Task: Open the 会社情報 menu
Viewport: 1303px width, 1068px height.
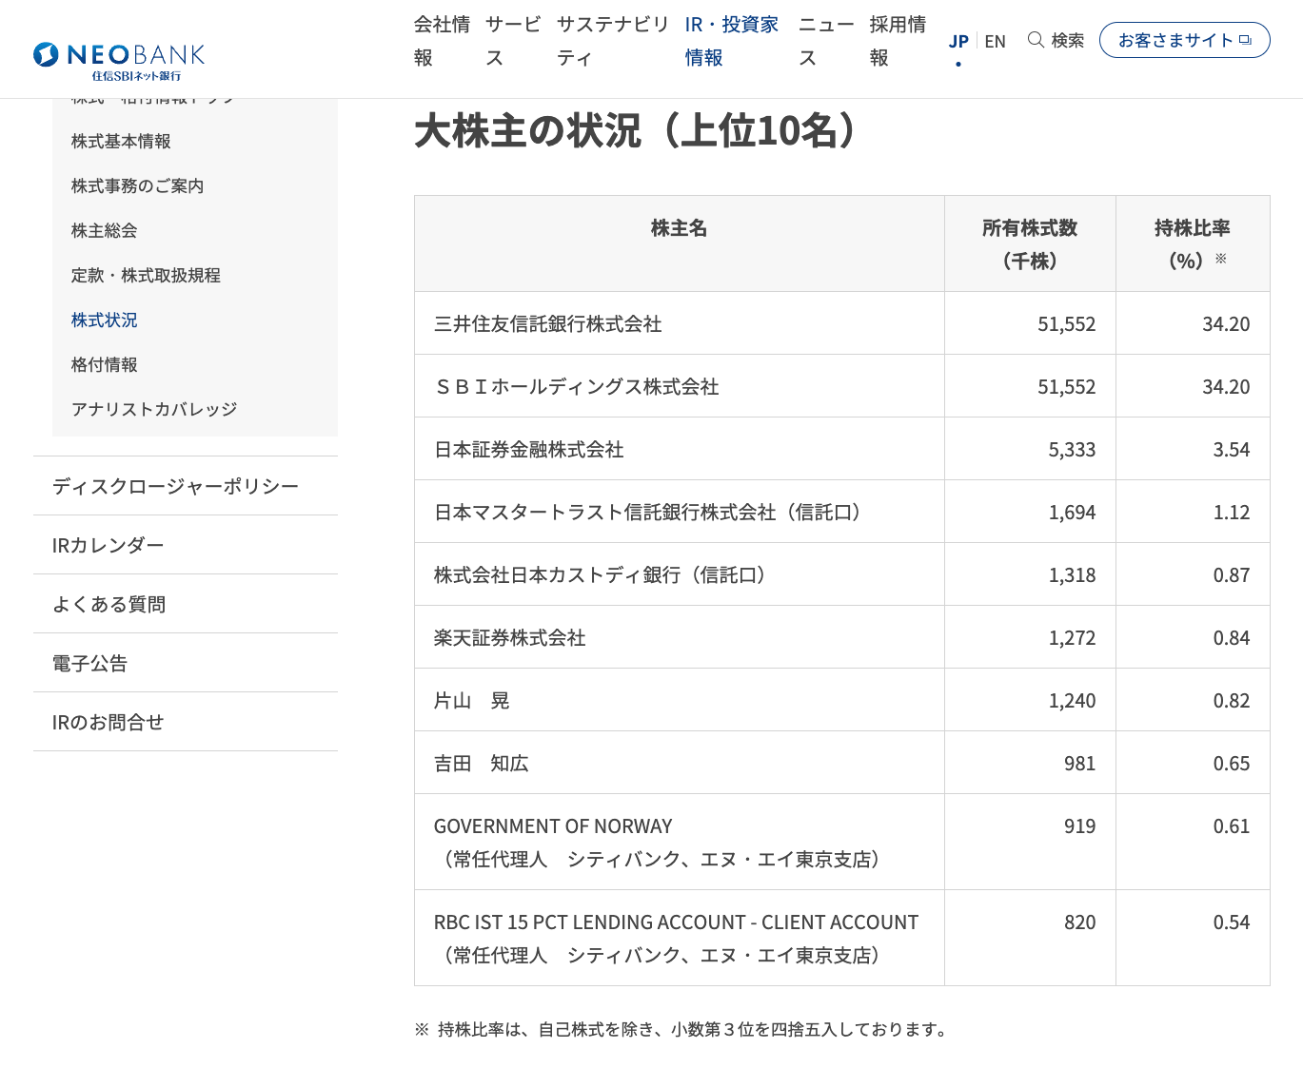Action: pos(442,41)
